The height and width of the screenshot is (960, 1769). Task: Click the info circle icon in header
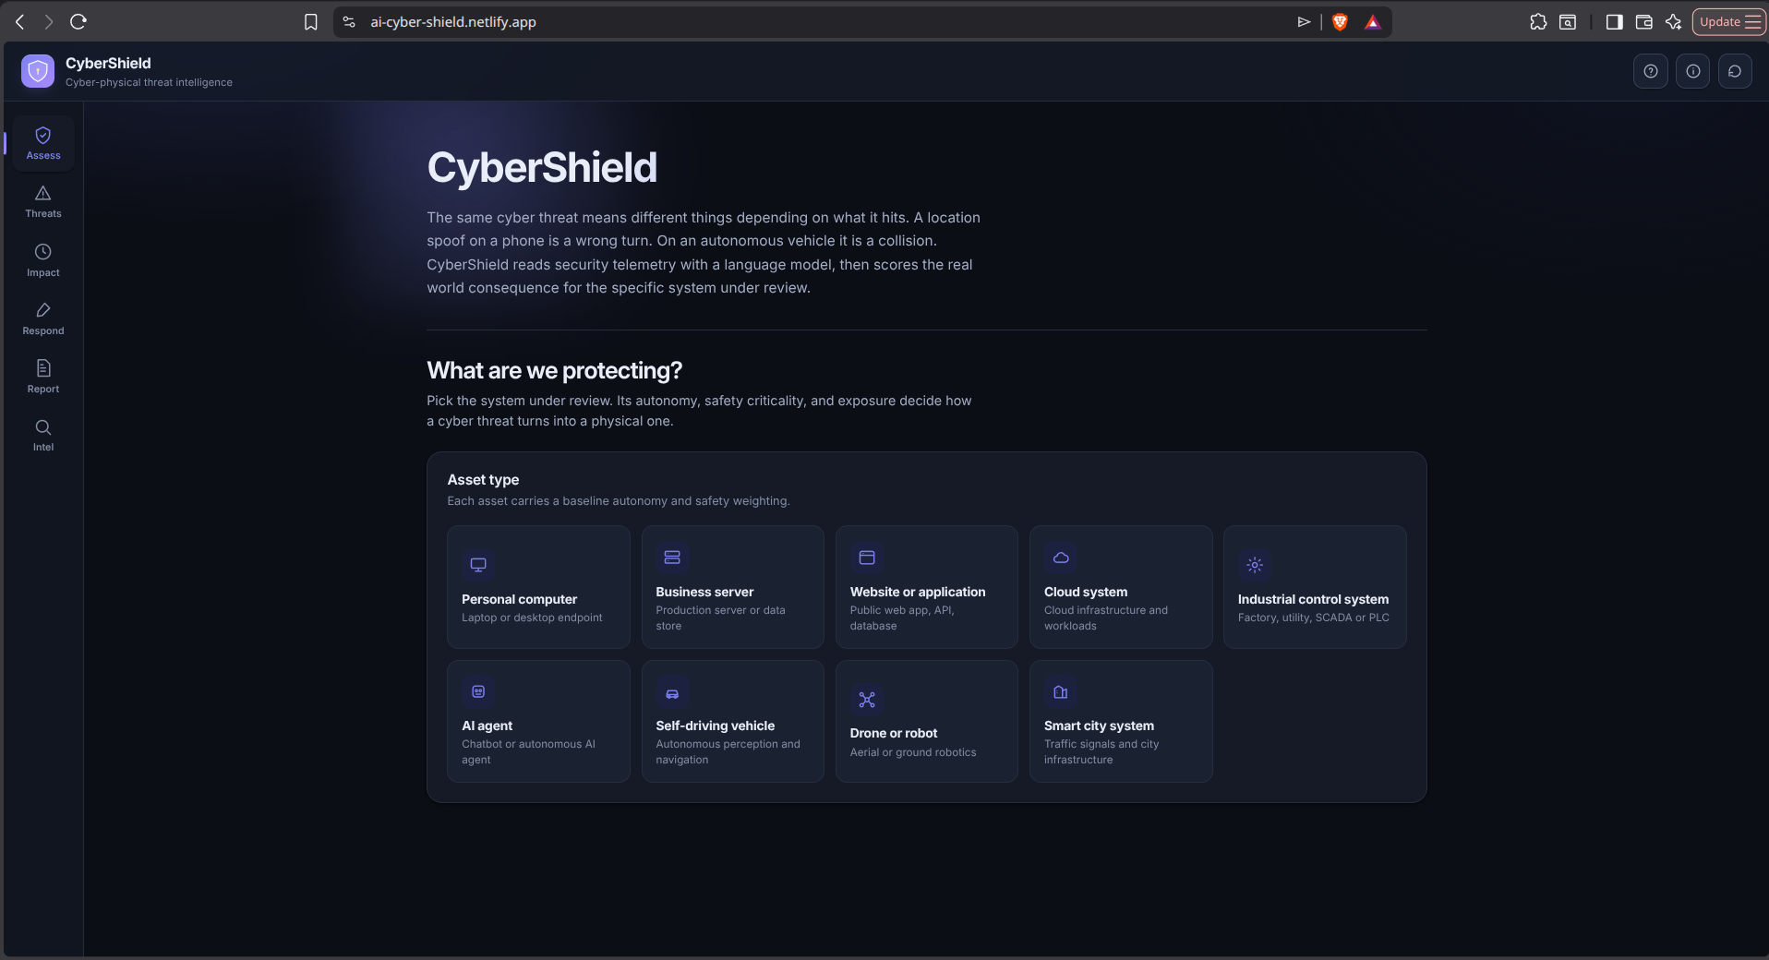(x=1693, y=71)
